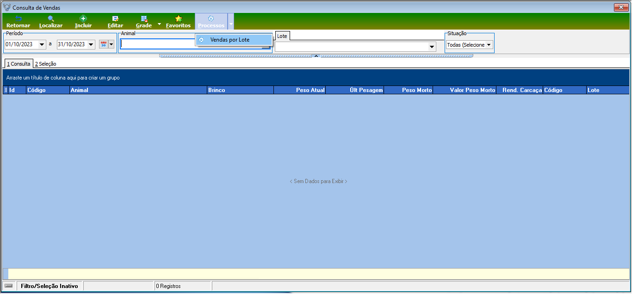Sort by Id column header
The width and height of the screenshot is (632, 294).
[17, 90]
